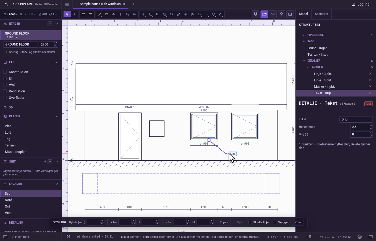Click the Tekst input field containing Drip
Image resolution: width=376 pixels, height=241 pixels.
point(356,119)
